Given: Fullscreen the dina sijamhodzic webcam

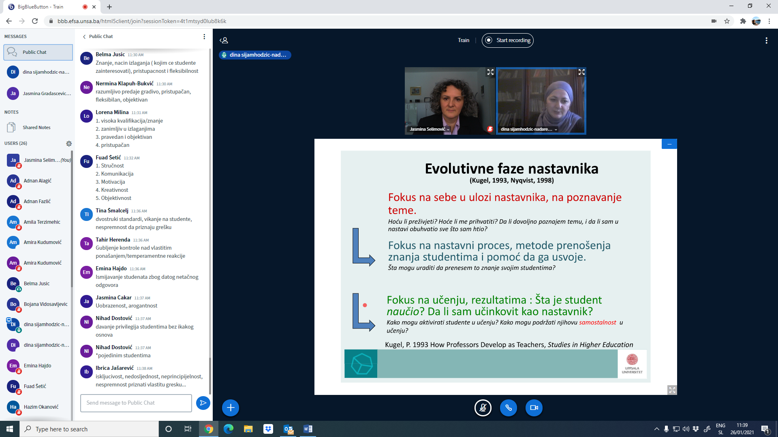Looking at the screenshot, I should click(581, 72).
